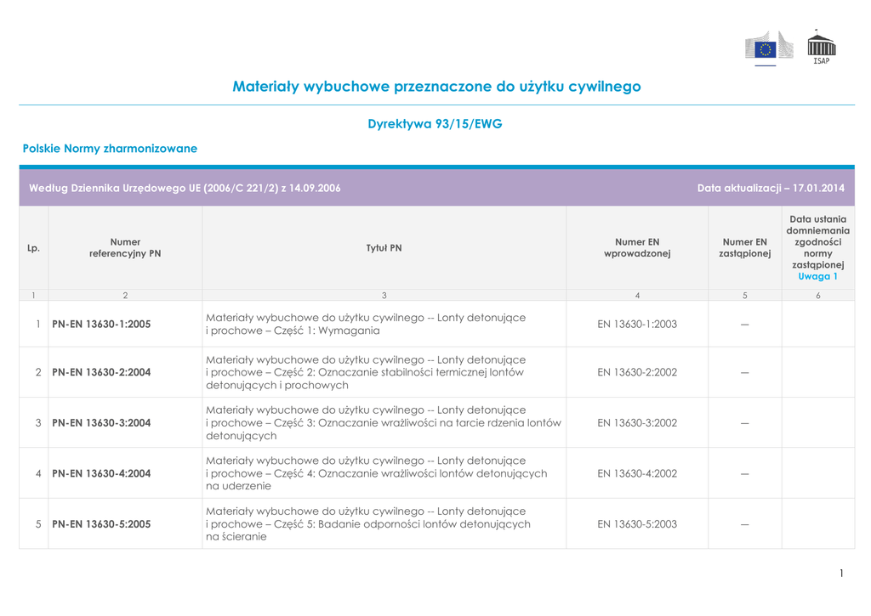This screenshot has height=616, width=871.
Task: Click the ISAP building logo
Action: point(821,48)
